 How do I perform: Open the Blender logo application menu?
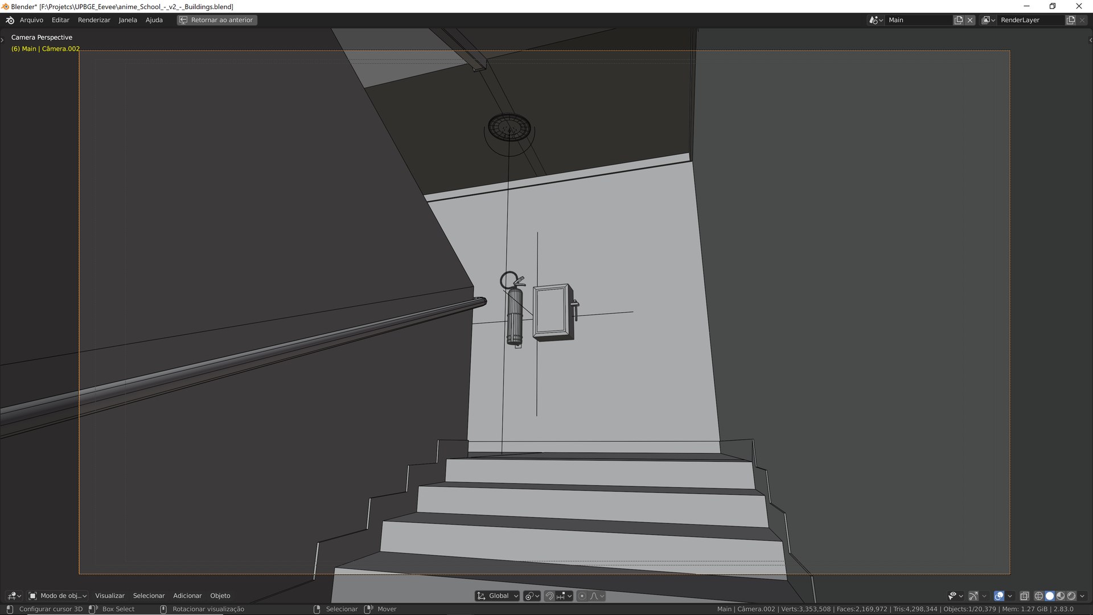coord(10,20)
